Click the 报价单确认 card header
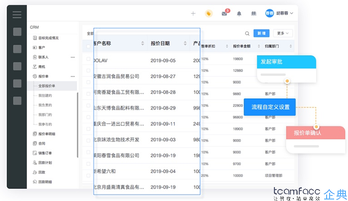 coord(316,133)
